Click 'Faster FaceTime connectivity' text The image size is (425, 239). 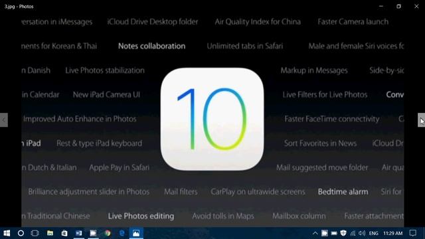[332, 119]
